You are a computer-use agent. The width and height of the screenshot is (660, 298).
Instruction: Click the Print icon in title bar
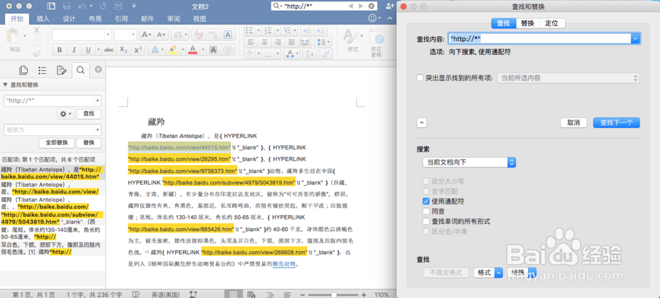coord(119,6)
